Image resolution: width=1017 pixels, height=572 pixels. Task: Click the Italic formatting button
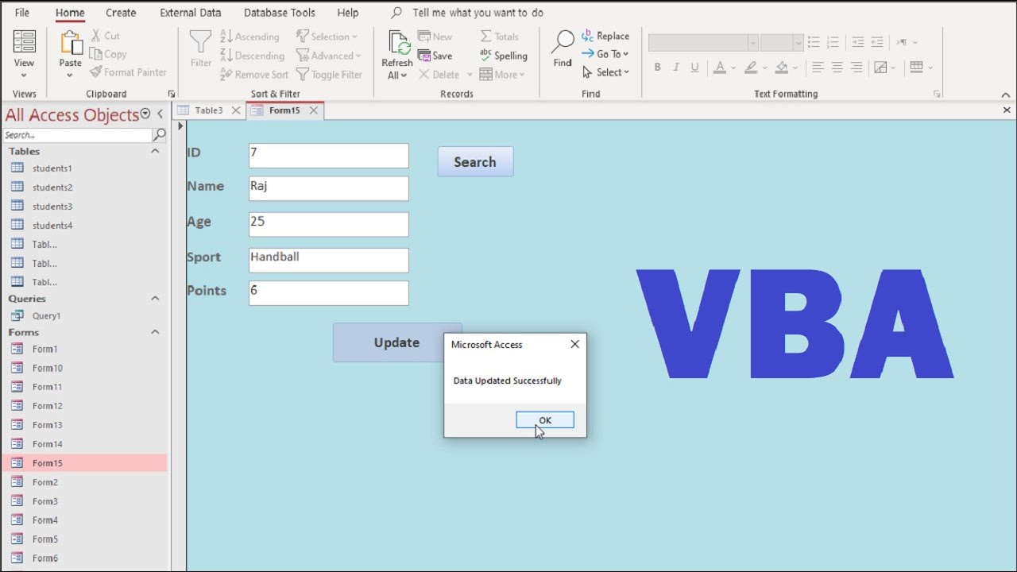(676, 68)
